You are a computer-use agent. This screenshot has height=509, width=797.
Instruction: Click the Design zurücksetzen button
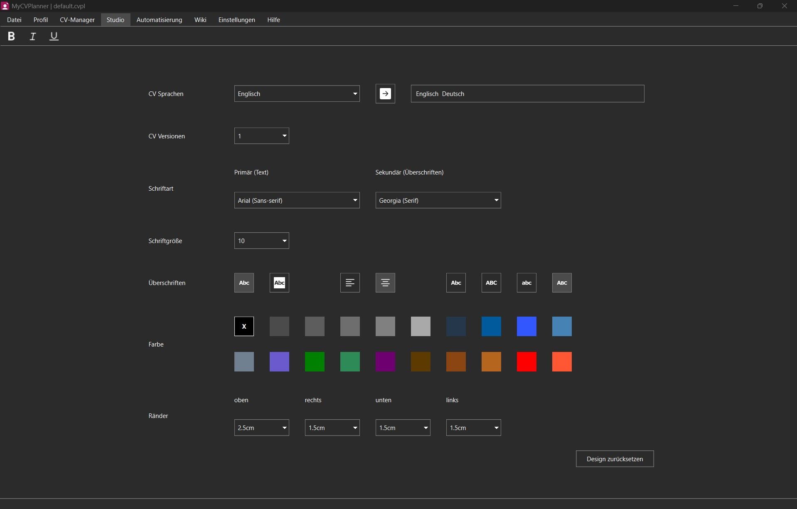point(615,459)
